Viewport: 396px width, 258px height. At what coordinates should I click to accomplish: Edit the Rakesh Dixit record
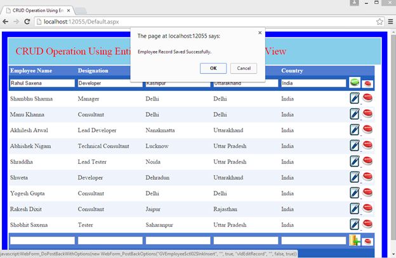pyautogui.click(x=355, y=208)
